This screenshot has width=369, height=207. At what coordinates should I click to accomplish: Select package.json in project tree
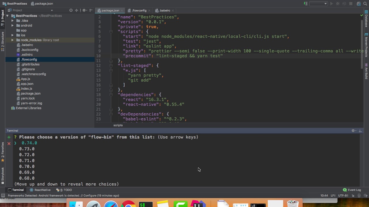[31, 93]
